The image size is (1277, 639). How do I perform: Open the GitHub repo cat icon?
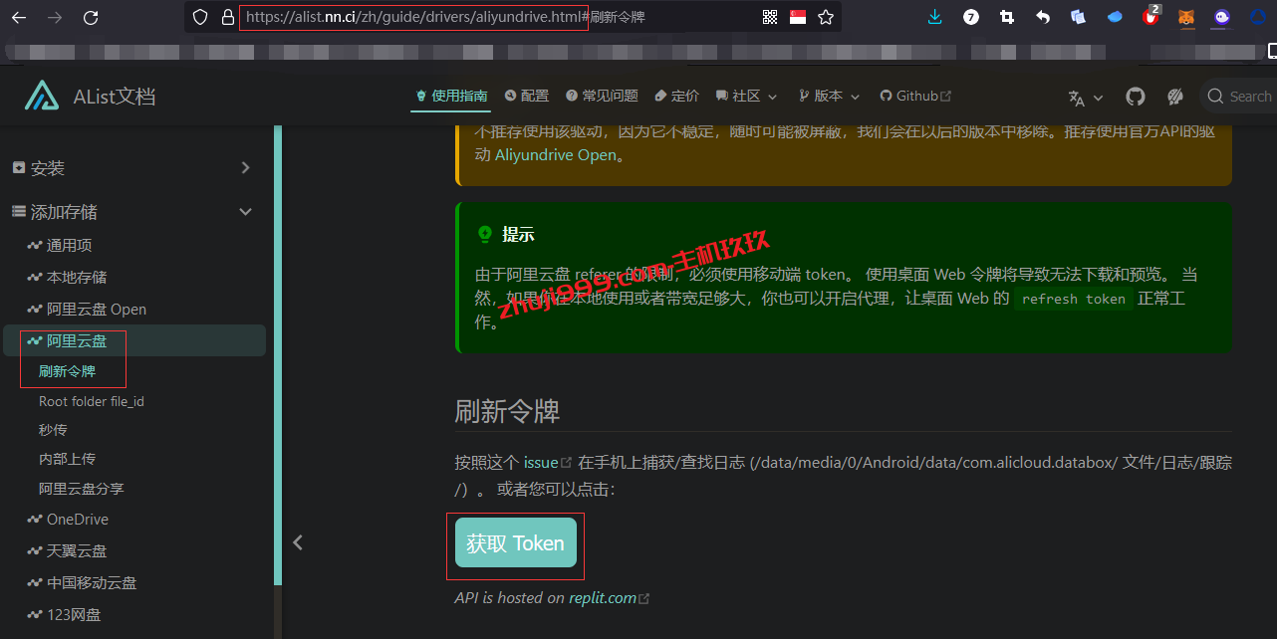(1136, 97)
